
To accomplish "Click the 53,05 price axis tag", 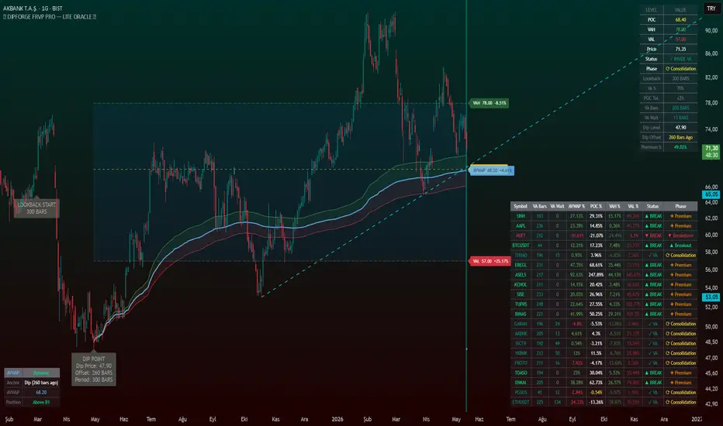I will pos(711,297).
